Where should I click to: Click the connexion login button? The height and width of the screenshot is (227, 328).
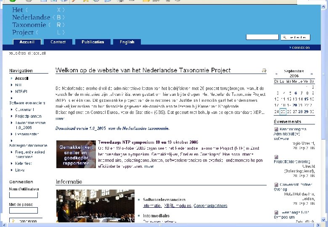coord(26,221)
